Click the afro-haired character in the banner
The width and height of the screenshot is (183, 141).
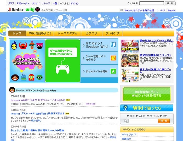(15, 78)
